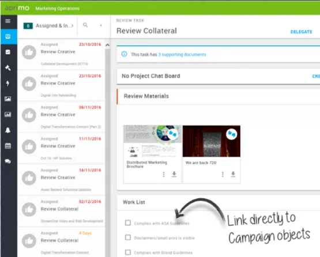The image size is (320, 257).
Task: Check Complies with Brand Guidelines box
Action: click(x=128, y=252)
